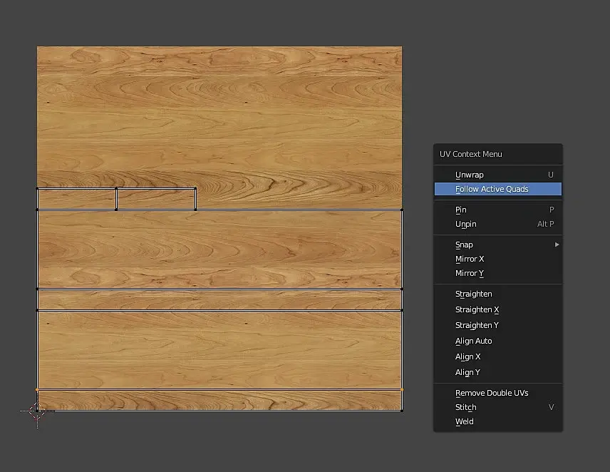Screen dimensions: 610x472
Task: Select Align X in the context menu
Action: (x=468, y=356)
